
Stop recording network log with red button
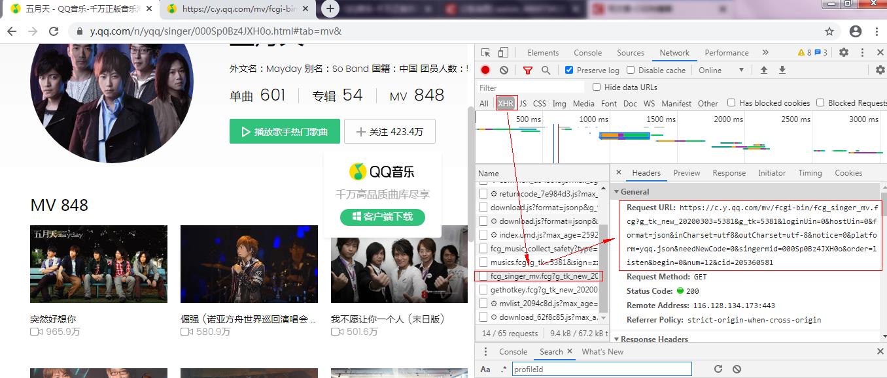tap(485, 71)
